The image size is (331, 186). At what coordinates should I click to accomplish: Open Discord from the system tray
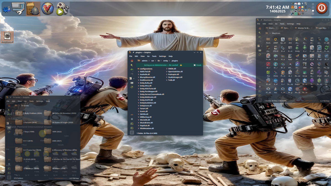296,4
